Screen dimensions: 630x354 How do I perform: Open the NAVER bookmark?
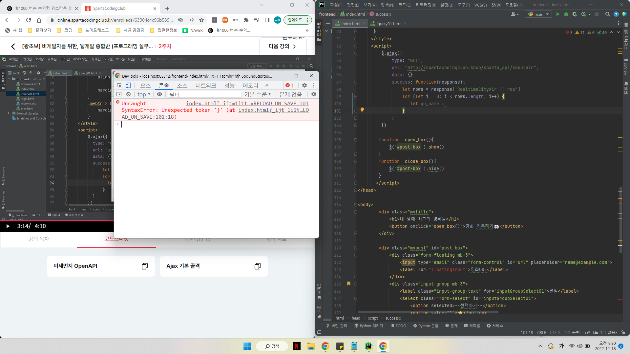pos(193,30)
